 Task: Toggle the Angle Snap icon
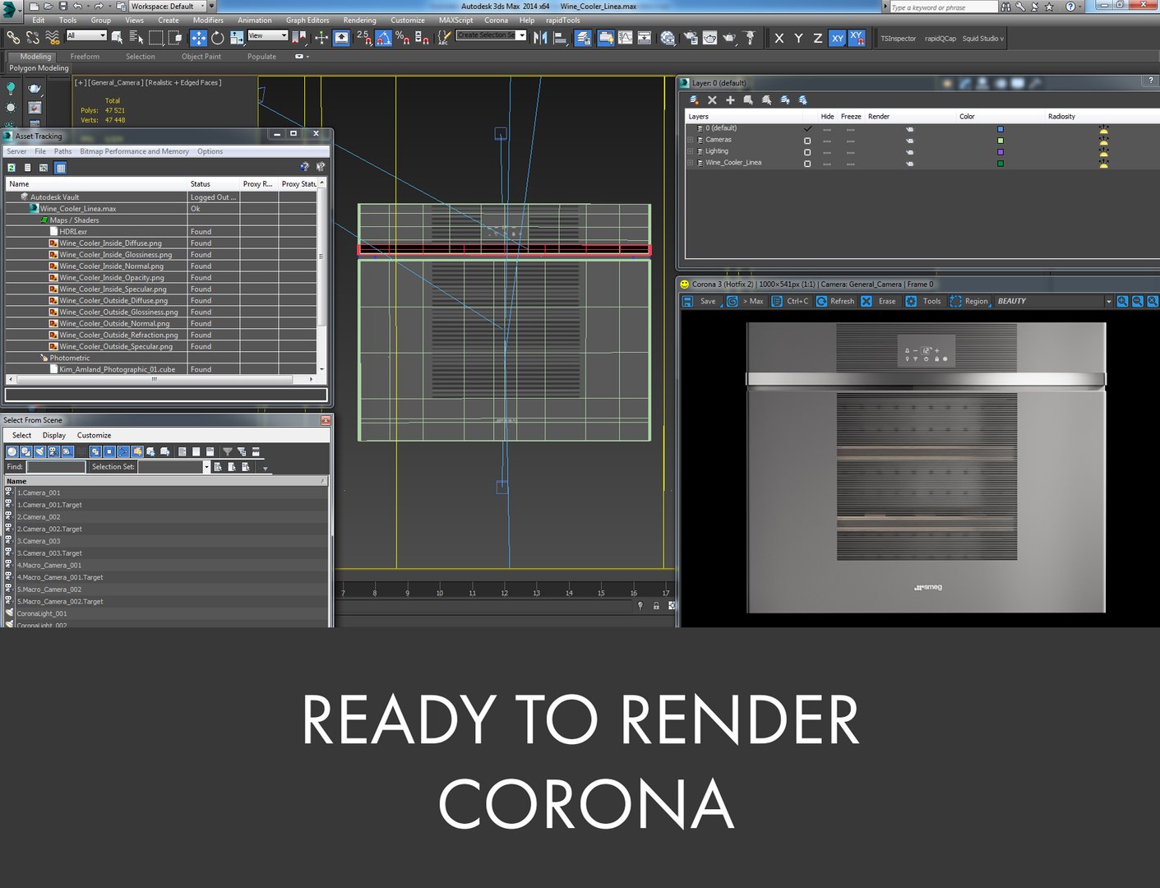point(383,38)
